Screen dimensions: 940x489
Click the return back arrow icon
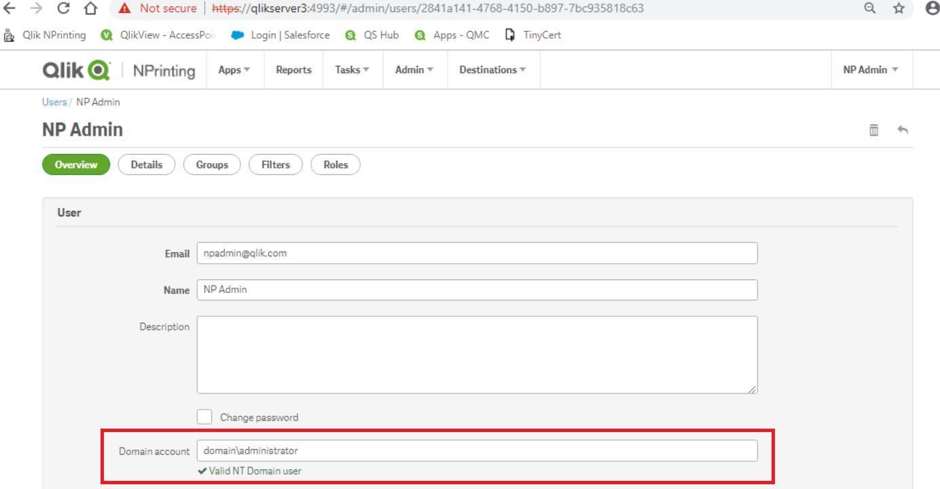coord(903,130)
